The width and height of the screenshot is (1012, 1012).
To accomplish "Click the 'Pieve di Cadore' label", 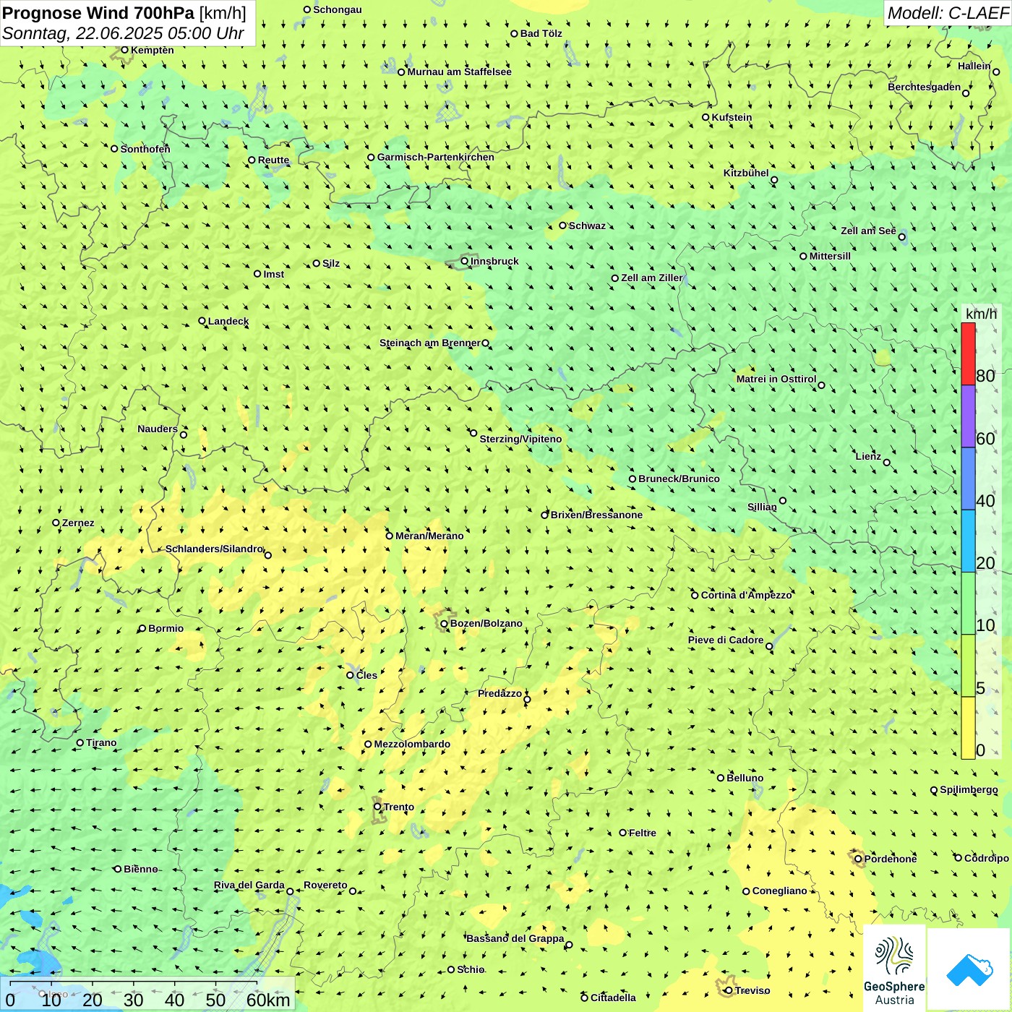I will click(x=726, y=640).
